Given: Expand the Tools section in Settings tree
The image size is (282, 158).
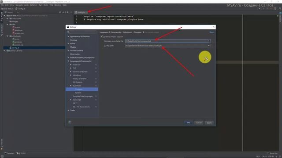Looking at the screenshot, I should pos(68,110).
